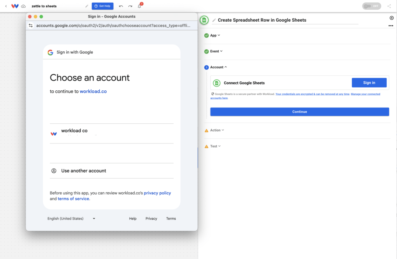This screenshot has width=397, height=259.
Task: Undo the last change
Action: point(121,6)
